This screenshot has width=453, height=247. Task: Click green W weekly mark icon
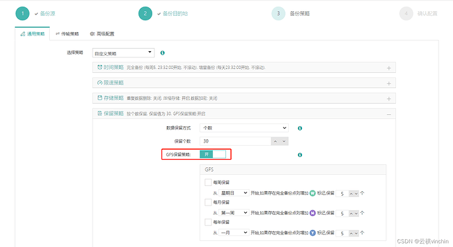pyautogui.click(x=313, y=193)
